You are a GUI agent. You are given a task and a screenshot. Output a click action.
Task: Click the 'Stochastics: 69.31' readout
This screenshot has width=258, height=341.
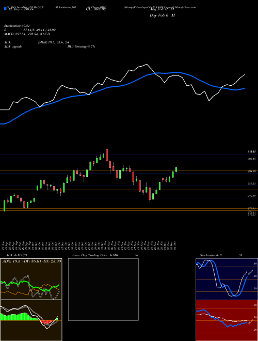coord(17,26)
